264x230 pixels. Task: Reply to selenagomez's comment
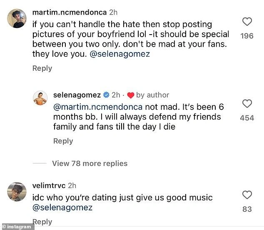point(63,141)
